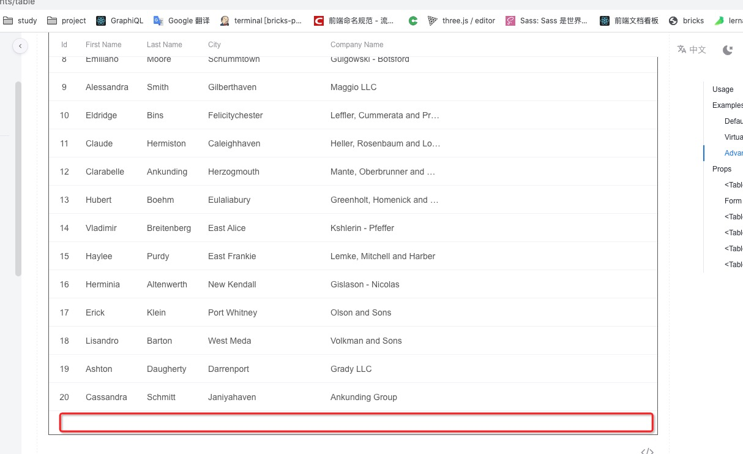Screen dimensions: 743x454
Task: Open the GraphiQL bookmark
Action: pos(120,20)
